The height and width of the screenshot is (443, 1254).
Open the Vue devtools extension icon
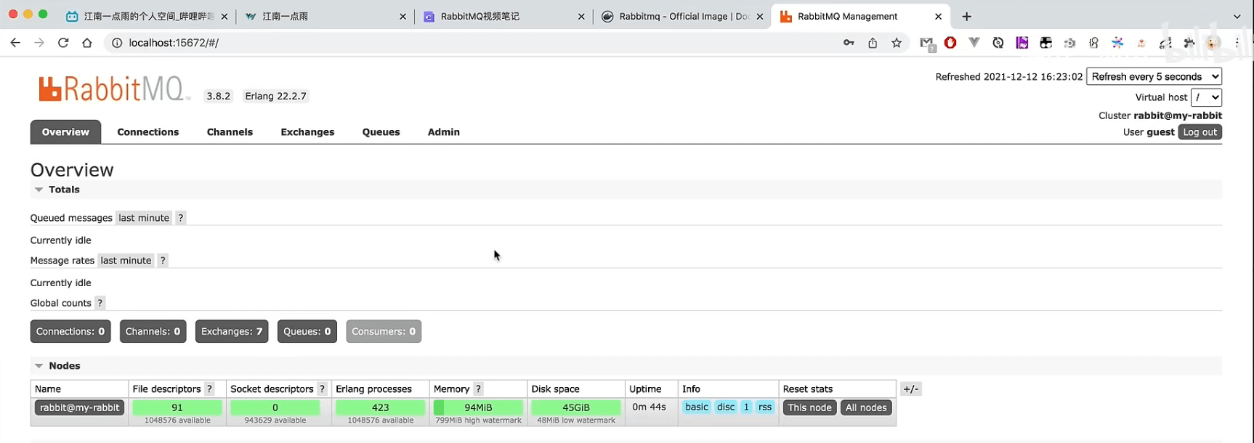tap(974, 43)
